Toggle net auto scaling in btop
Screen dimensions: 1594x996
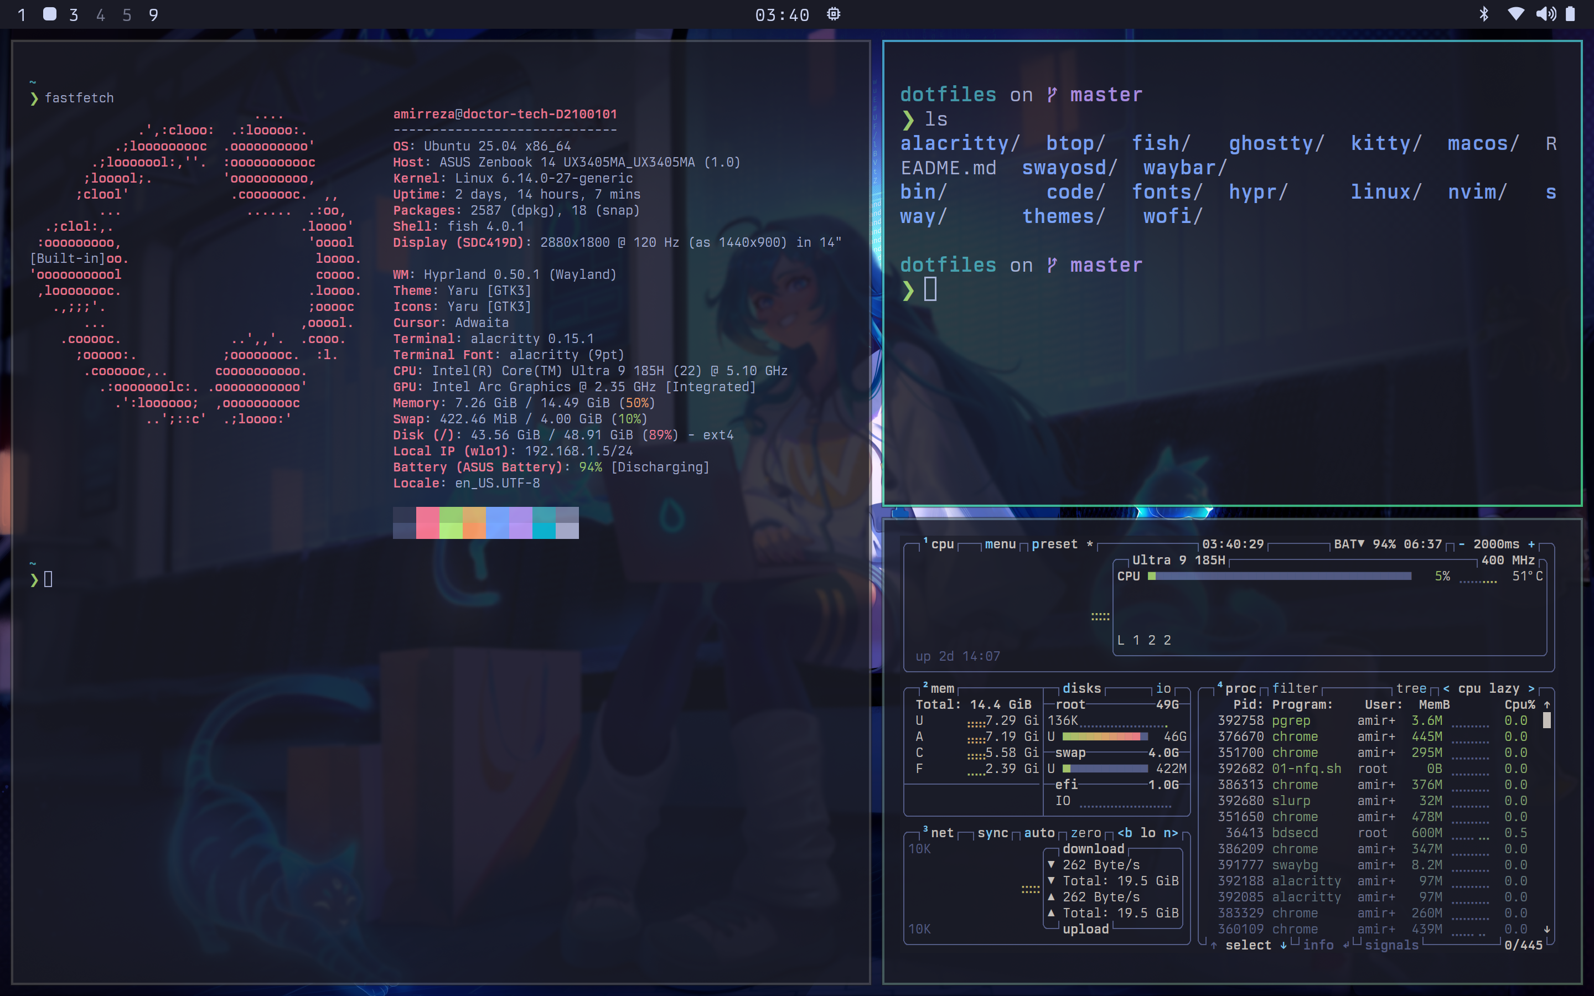tap(1039, 833)
